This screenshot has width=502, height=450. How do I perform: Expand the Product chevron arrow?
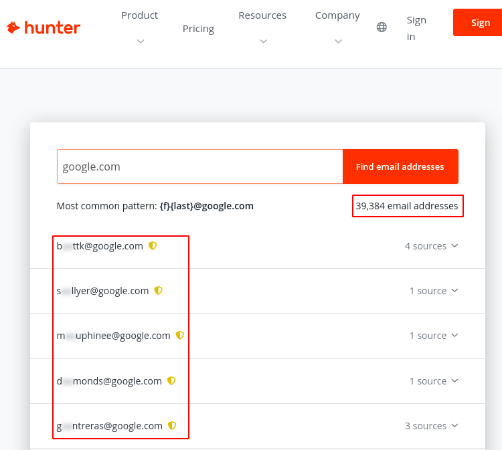[x=141, y=41]
